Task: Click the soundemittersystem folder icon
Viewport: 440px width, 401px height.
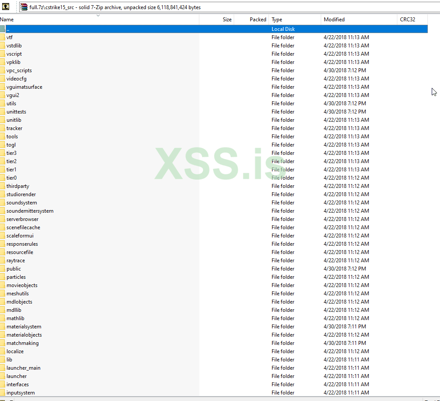Action: click(3, 211)
